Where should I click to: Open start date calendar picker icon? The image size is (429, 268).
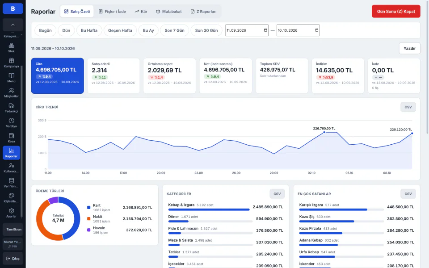(x=265, y=30)
